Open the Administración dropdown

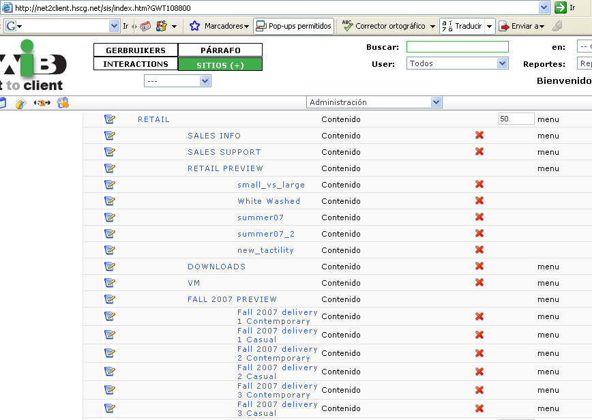pyautogui.click(x=374, y=102)
